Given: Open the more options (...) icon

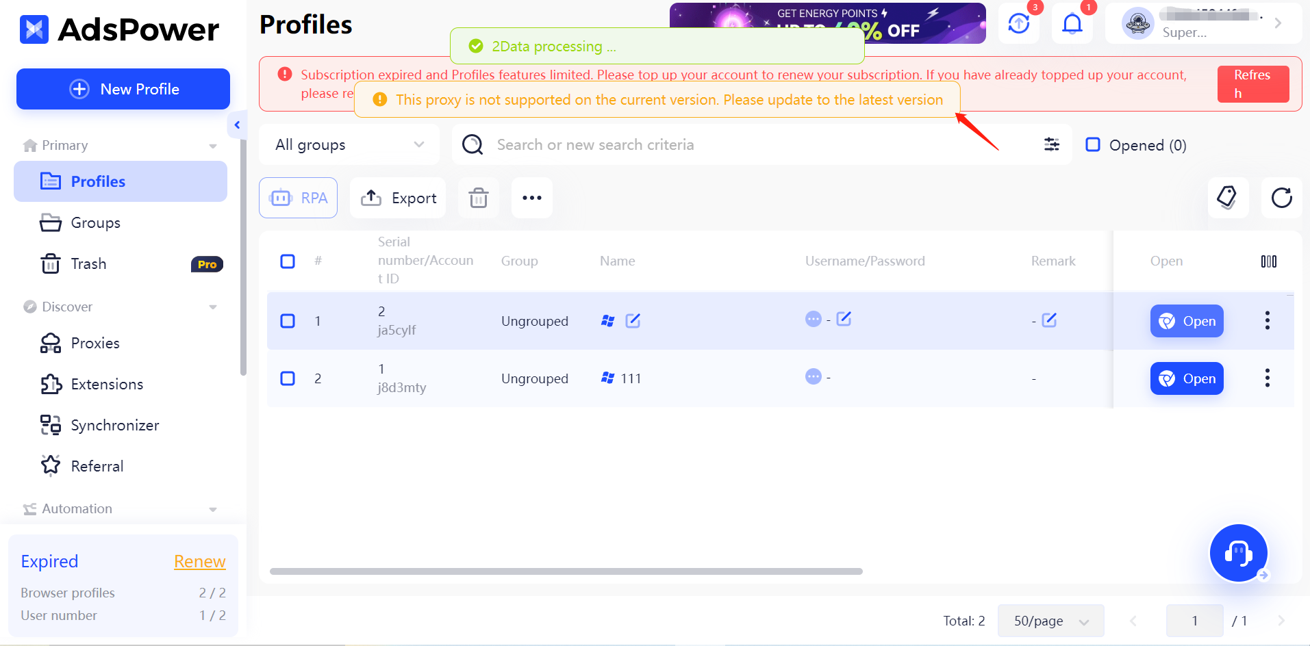Looking at the screenshot, I should point(531,198).
